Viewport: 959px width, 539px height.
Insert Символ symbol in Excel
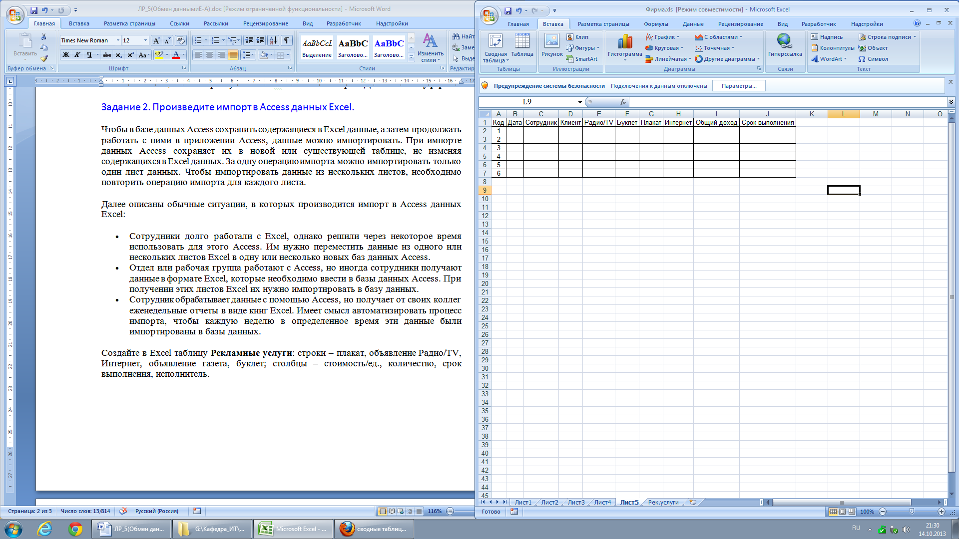pos(873,59)
